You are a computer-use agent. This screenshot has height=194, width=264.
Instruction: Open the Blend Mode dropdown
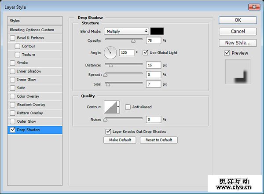[x=127, y=31]
